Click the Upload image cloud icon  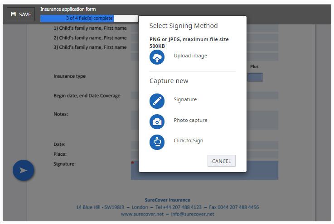click(157, 56)
